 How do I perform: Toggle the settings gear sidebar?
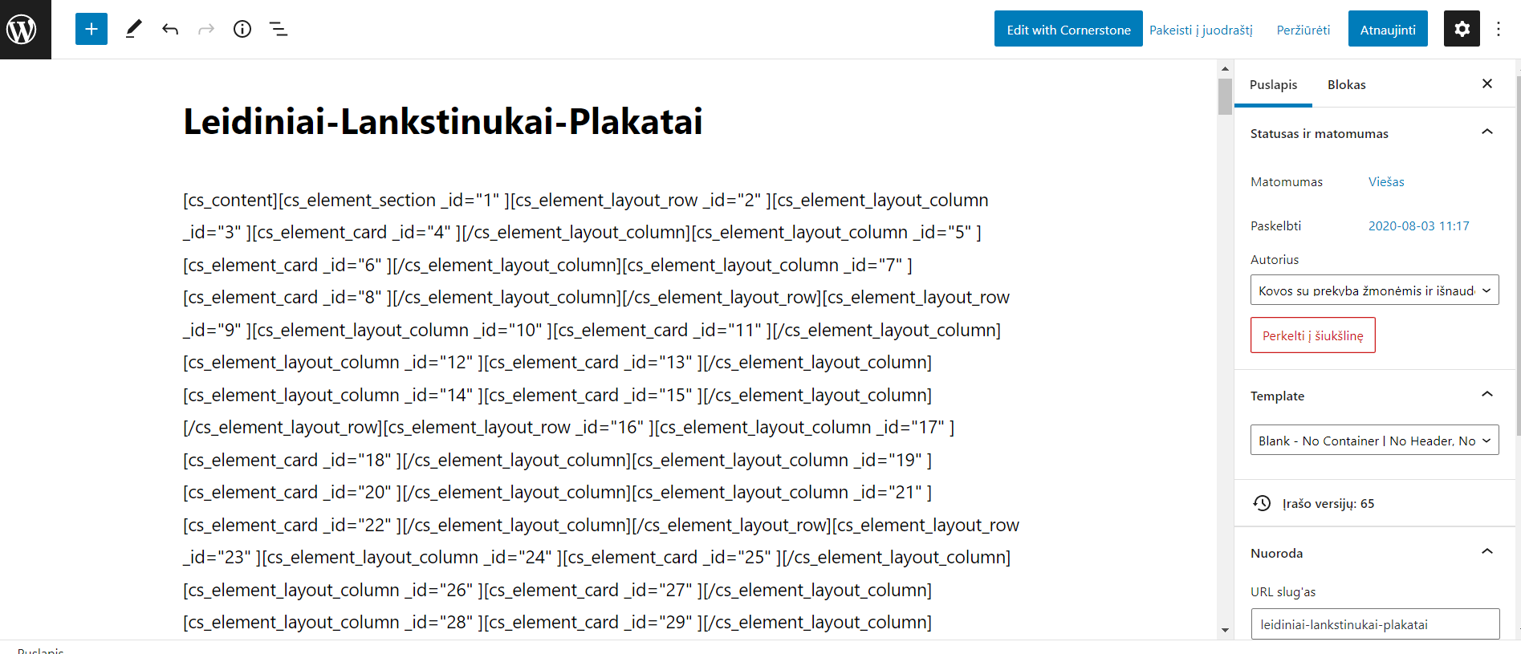point(1462,29)
